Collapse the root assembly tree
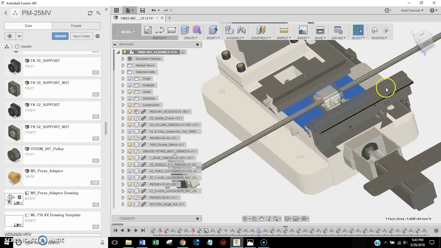441x248 pixels. tap(118, 52)
